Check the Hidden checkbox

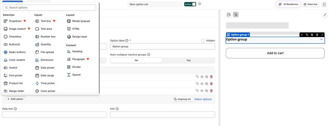(x=203, y=41)
